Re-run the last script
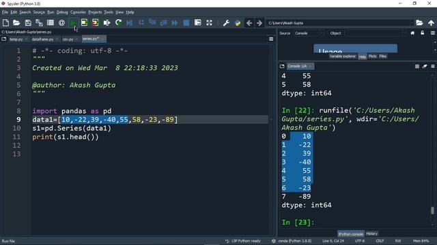This screenshot has width=437, height=245. click(118, 22)
